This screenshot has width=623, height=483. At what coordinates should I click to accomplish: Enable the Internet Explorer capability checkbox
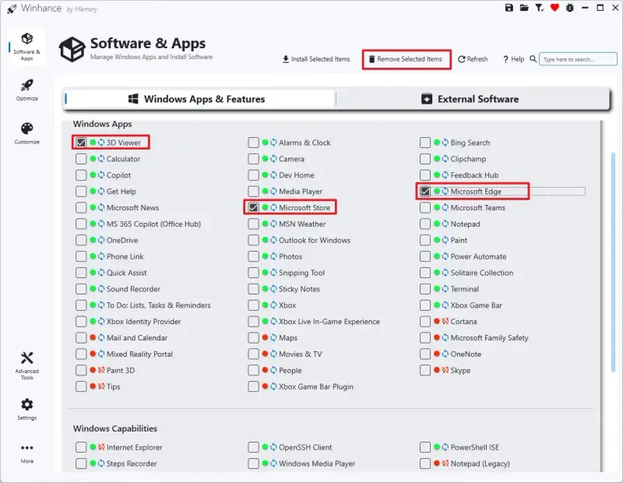tap(81, 448)
